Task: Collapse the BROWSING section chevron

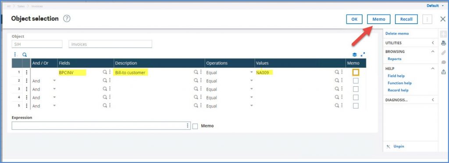Action: [x=433, y=51]
